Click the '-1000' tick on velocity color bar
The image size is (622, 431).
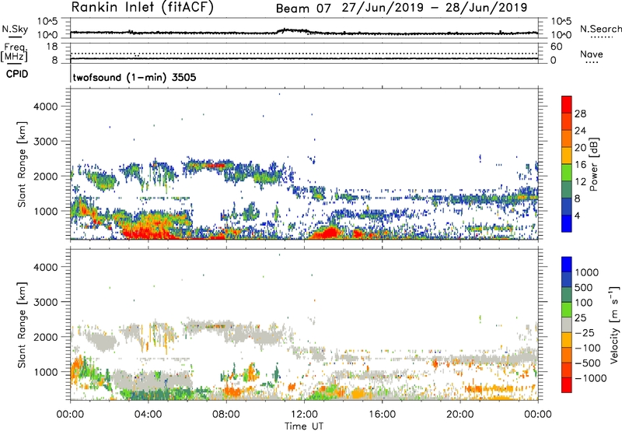(x=591, y=378)
